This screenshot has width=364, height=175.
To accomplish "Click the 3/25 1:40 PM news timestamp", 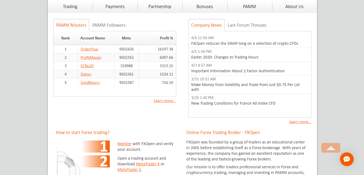I will point(202,98).
